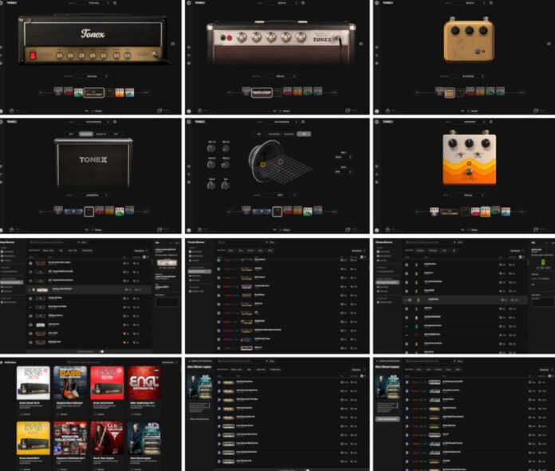555x471 pixels.
Task: Select the highlighted orange pedal block under the orange wave pedal
Action: point(486,212)
